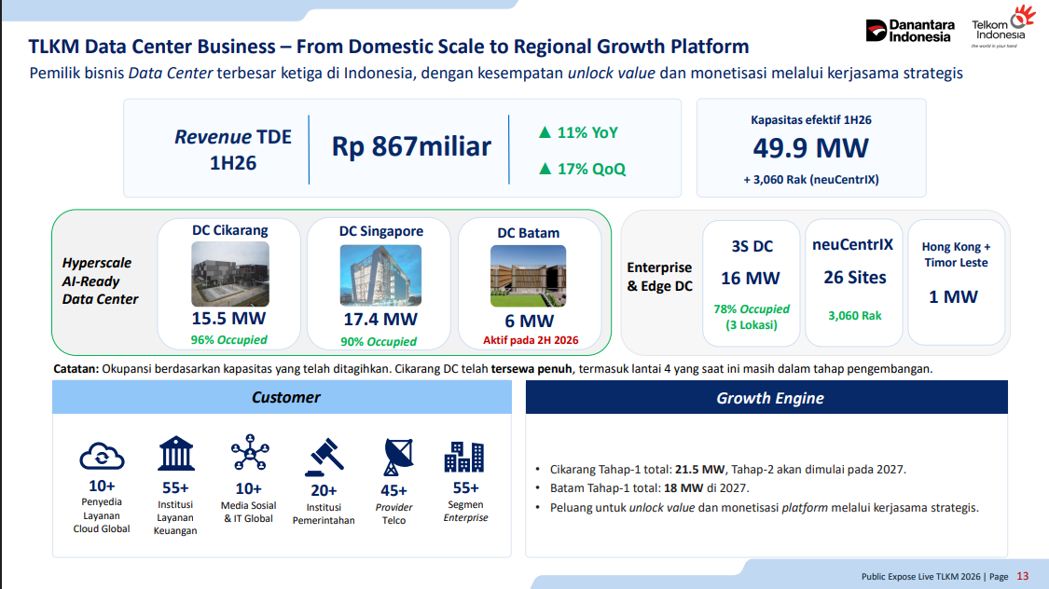Click the green up arrow beside 11% YoY
The width and height of the screenshot is (1049, 589).
545,132
